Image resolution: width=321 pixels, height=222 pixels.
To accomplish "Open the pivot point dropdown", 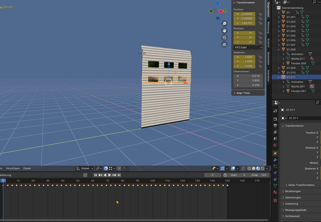I will click(x=99, y=168).
